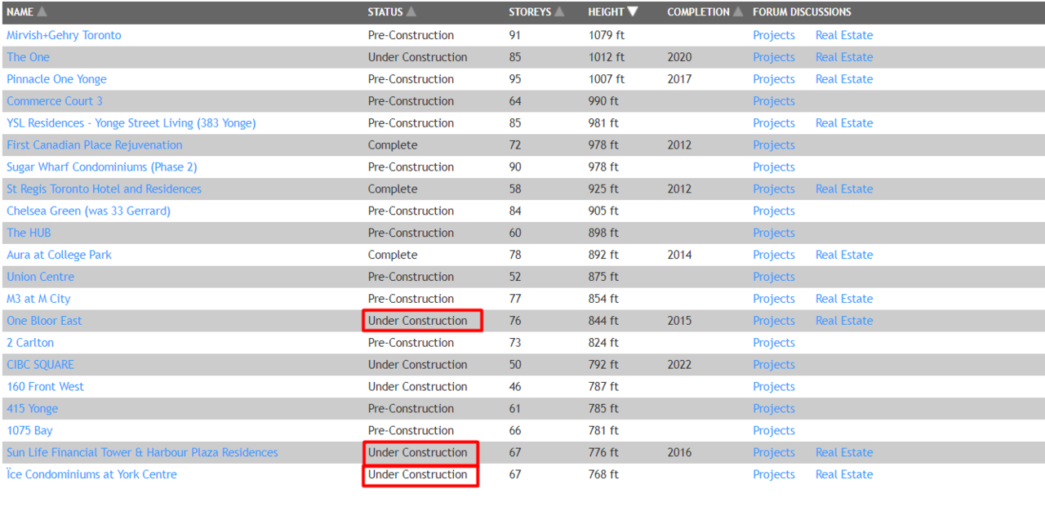The width and height of the screenshot is (1045, 520).
Task: Open Mirvish+Gehry Toronto project page
Action: (64, 35)
